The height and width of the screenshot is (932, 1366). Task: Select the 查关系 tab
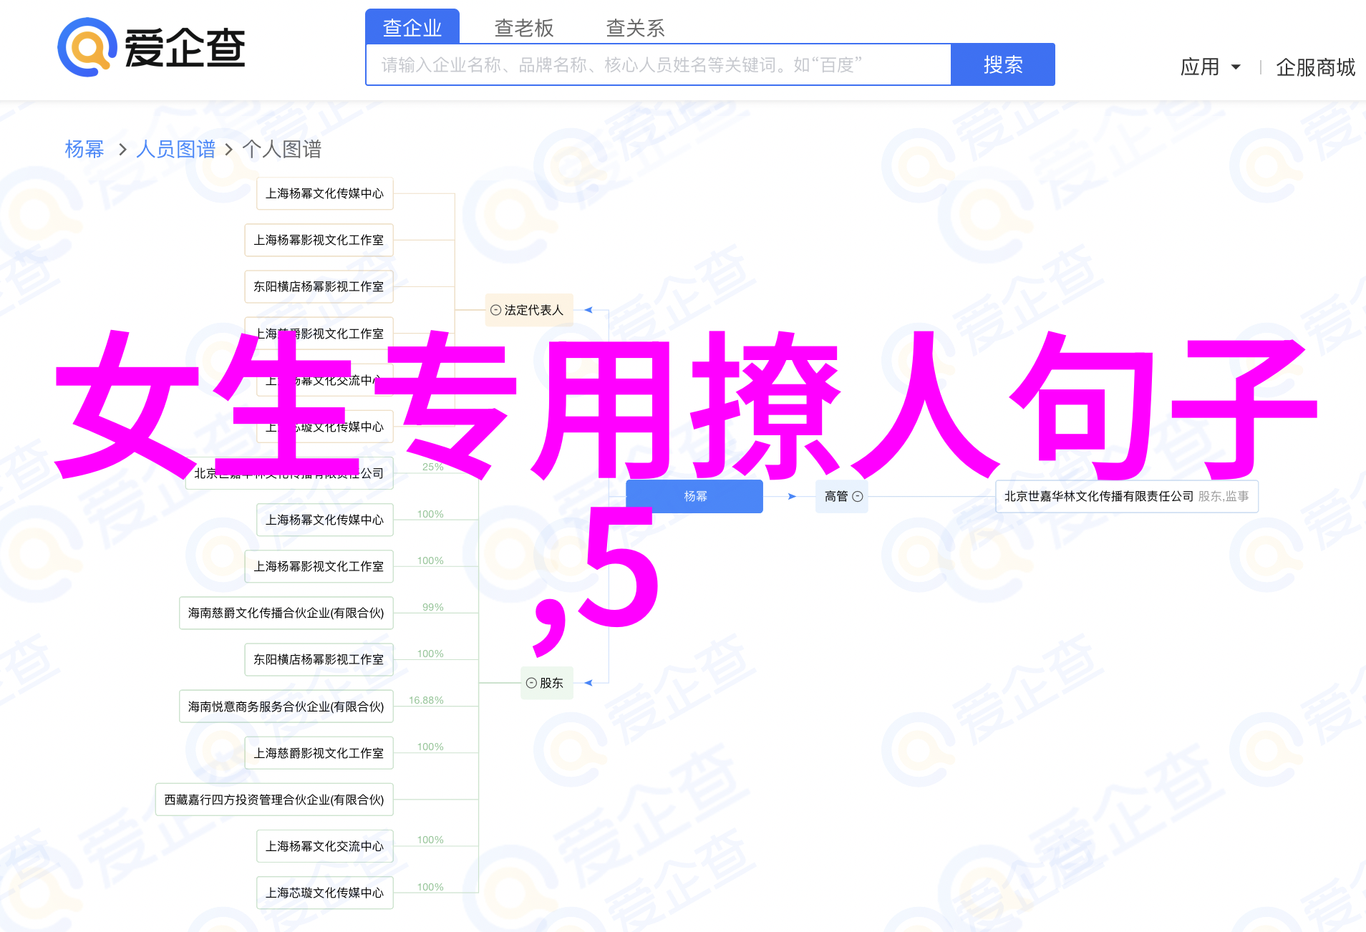[x=636, y=27]
